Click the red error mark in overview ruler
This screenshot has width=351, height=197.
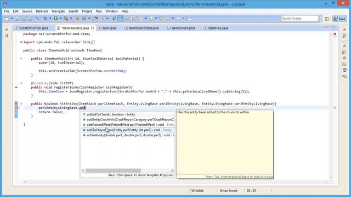(335, 108)
